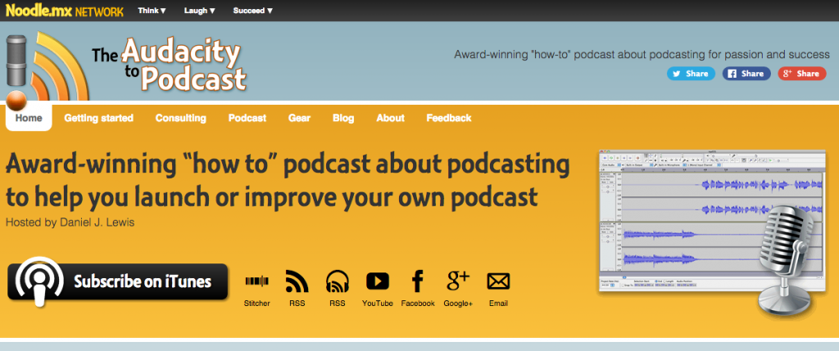The width and height of the screenshot is (839, 351).
Task: Open the RSS feed icon next to Stitcher
Action: pyautogui.click(x=297, y=281)
